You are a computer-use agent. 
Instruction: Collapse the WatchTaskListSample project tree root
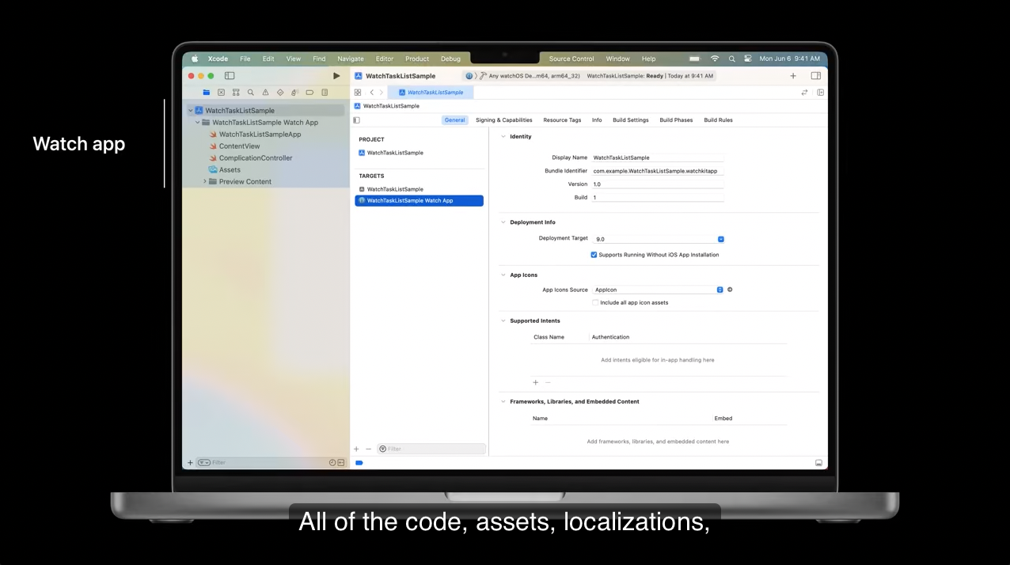[x=190, y=111]
